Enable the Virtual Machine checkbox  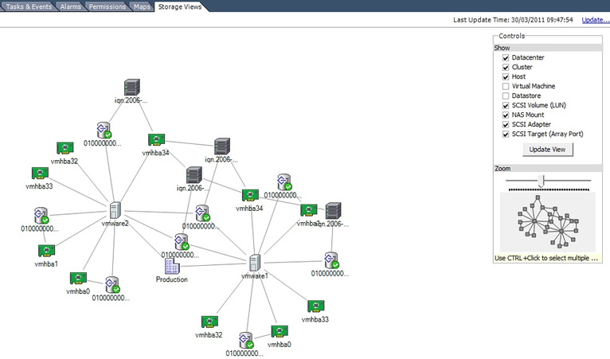[x=506, y=86]
